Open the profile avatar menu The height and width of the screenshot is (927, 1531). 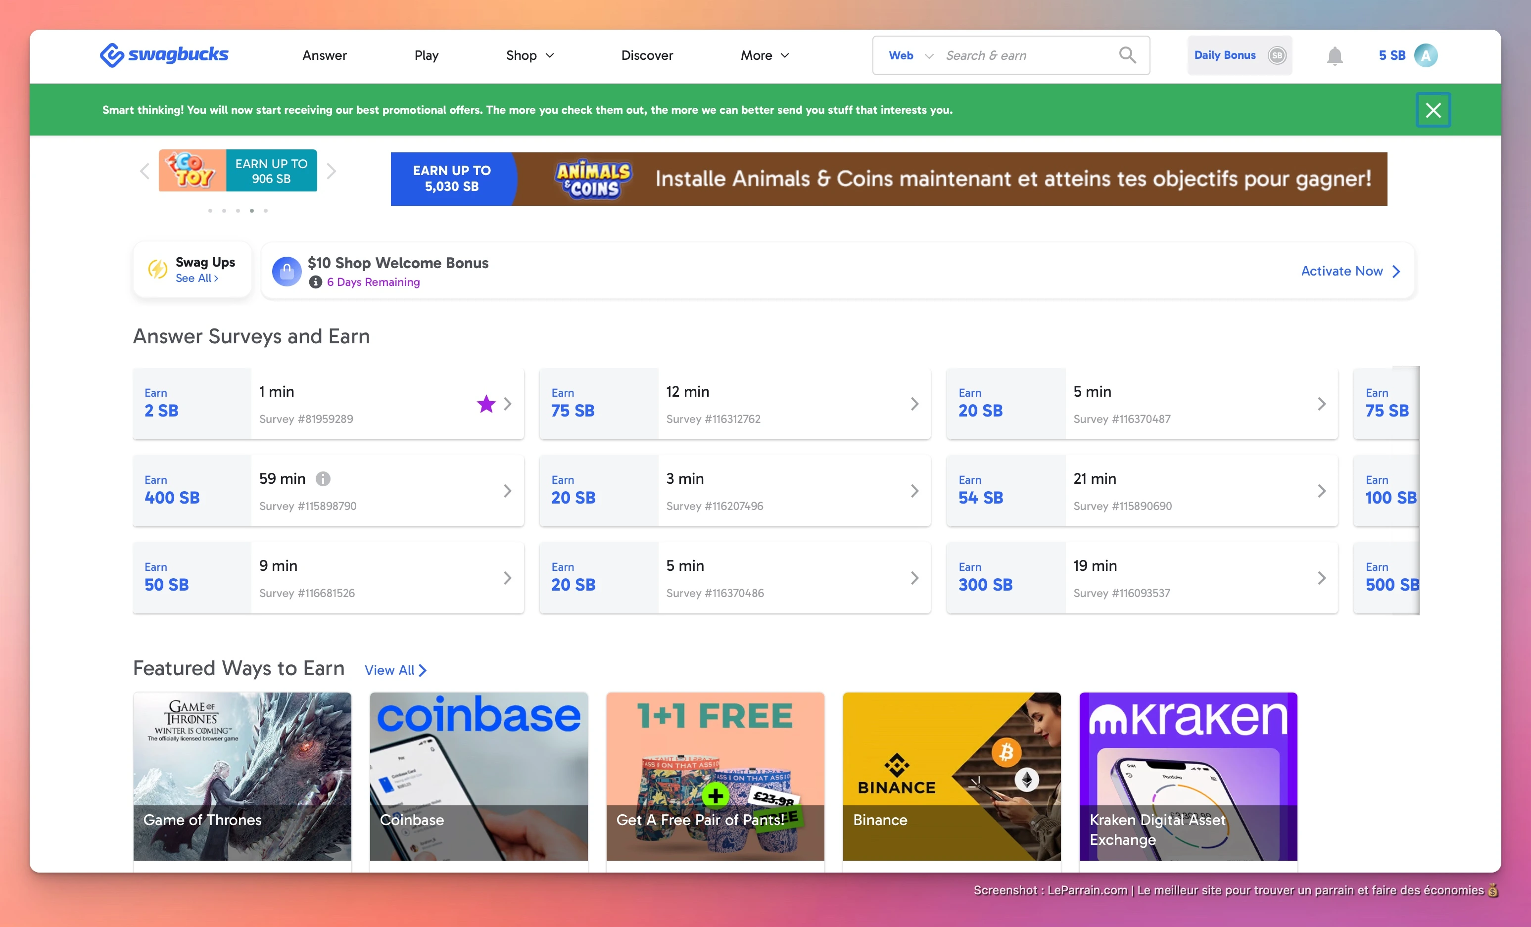point(1427,55)
